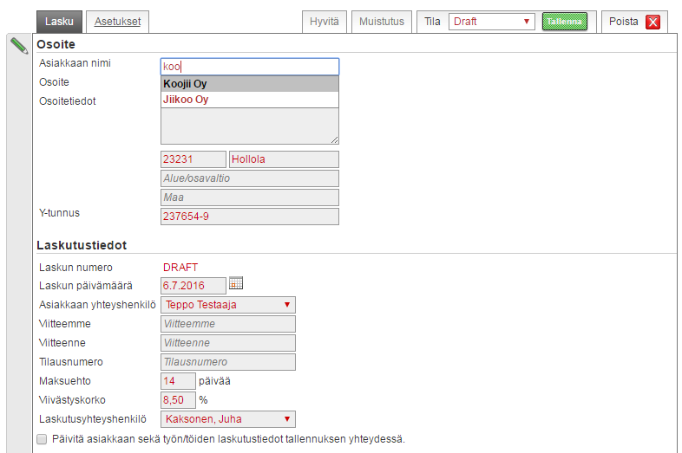Enable the Päivitä asiakkaan laskutustiedot checkbox
682x453 pixels.
42,439
